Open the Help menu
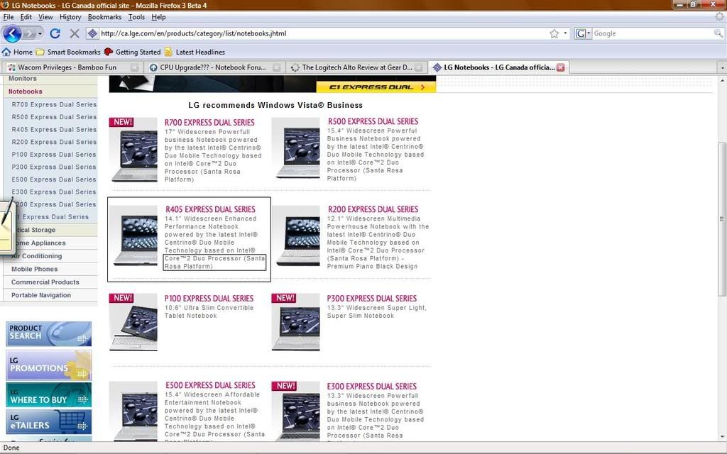The image size is (727, 454). coord(158,17)
